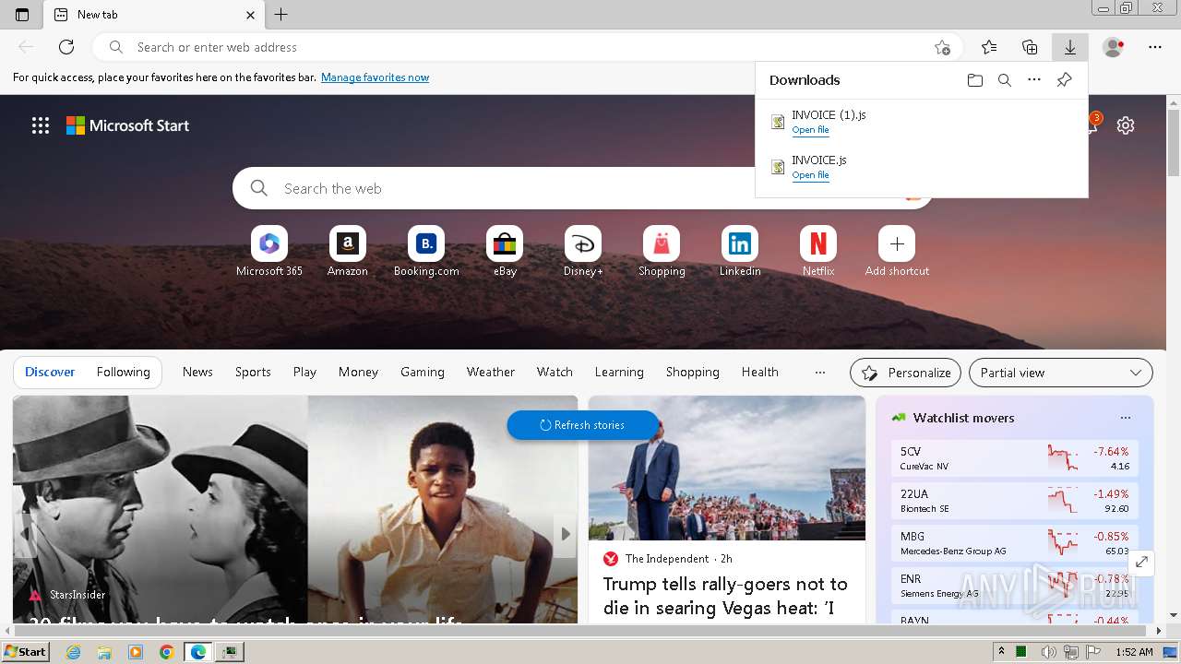1181x664 pixels.
Task: Open Chrome from the taskbar
Action: click(x=166, y=652)
